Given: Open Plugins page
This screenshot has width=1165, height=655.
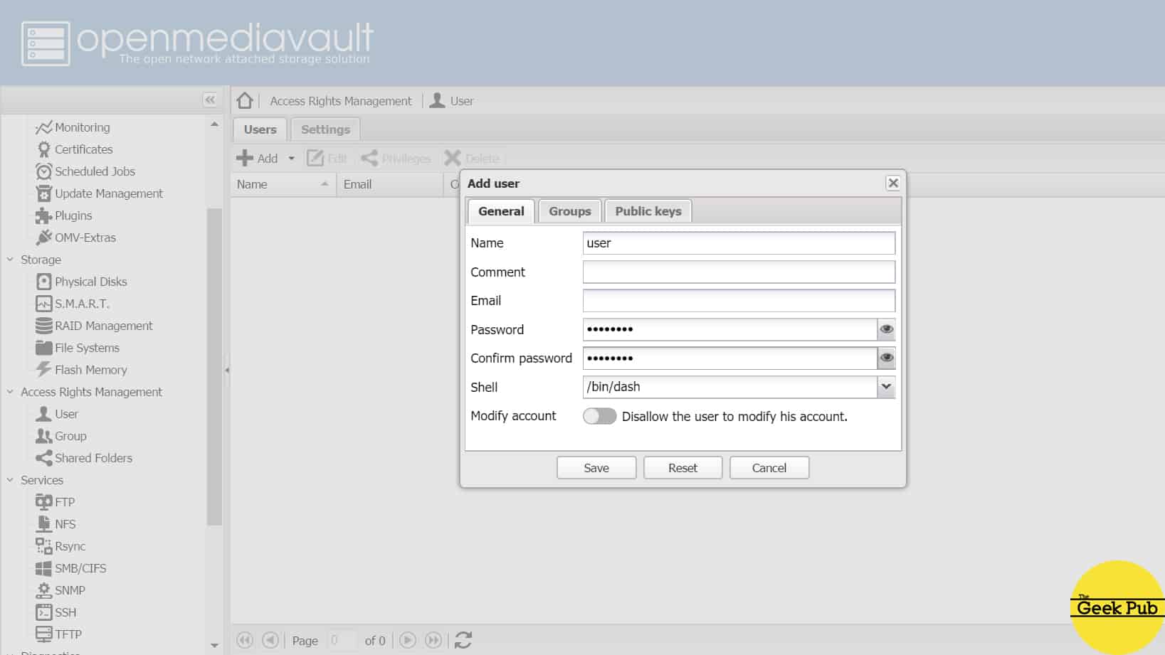Looking at the screenshot, I should click(x=64, y=215).
